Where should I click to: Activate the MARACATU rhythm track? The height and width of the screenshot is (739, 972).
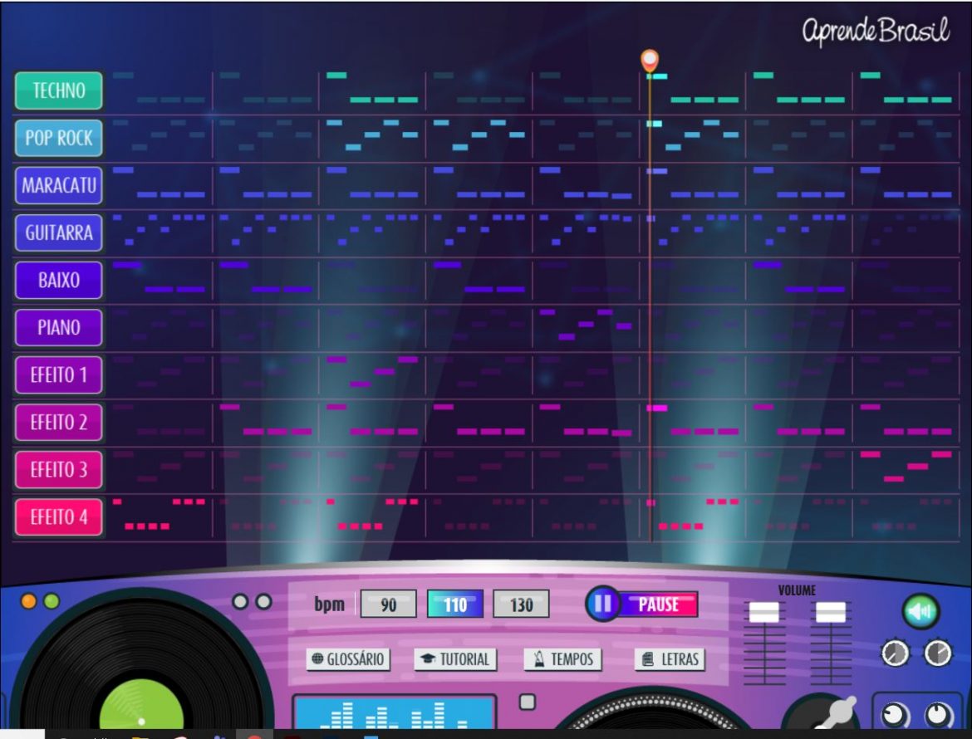click(x=59, y=185)
